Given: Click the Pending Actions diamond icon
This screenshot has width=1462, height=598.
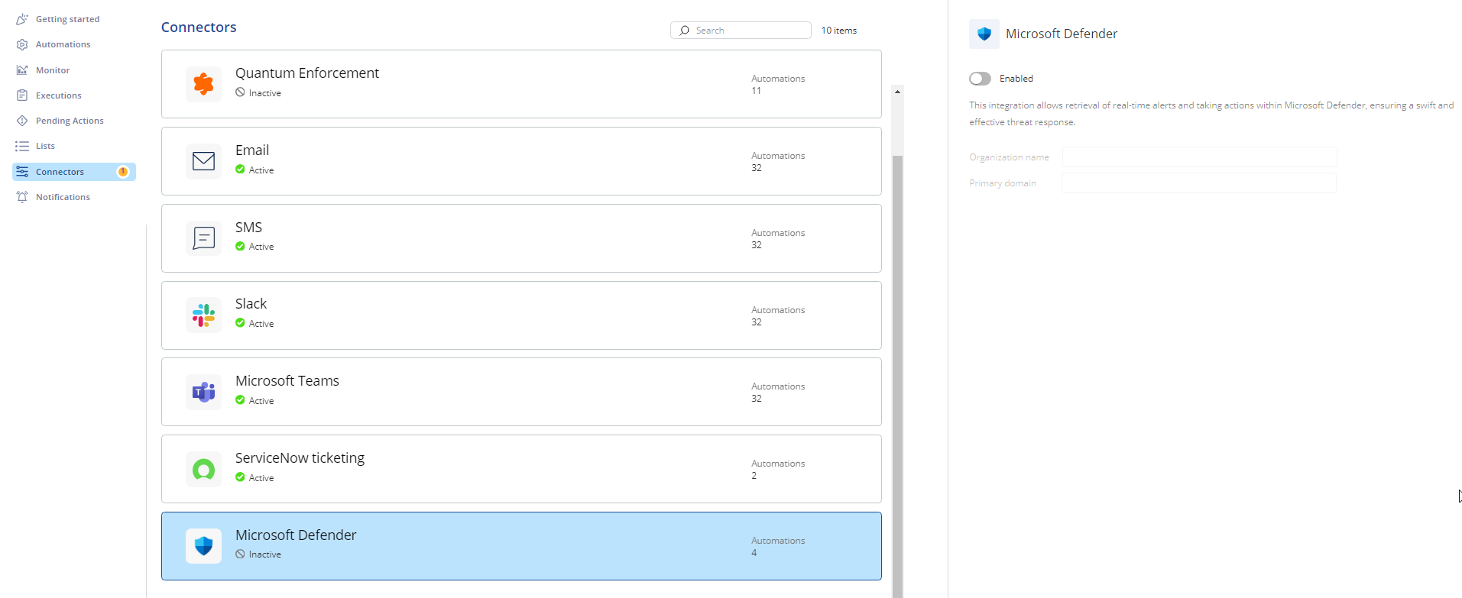Looking at the screenshot, I should point(22,121).
